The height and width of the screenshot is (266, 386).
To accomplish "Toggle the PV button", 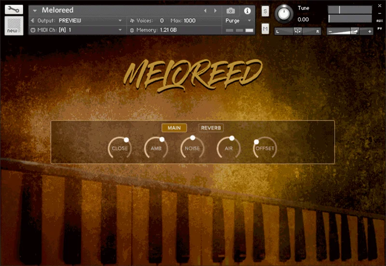I will click(x=379, y=29).
